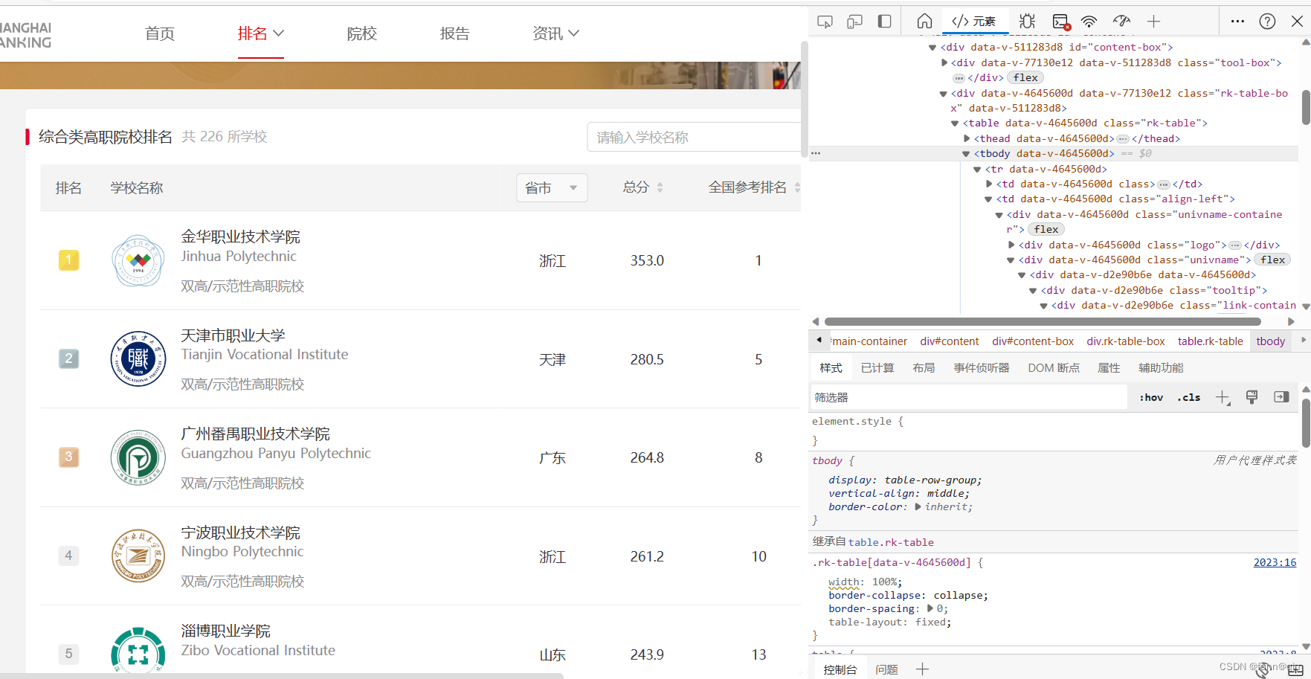Expand the tool-box div node
Viewport: 1311px width, 679px height.
[x=944, y=62]
